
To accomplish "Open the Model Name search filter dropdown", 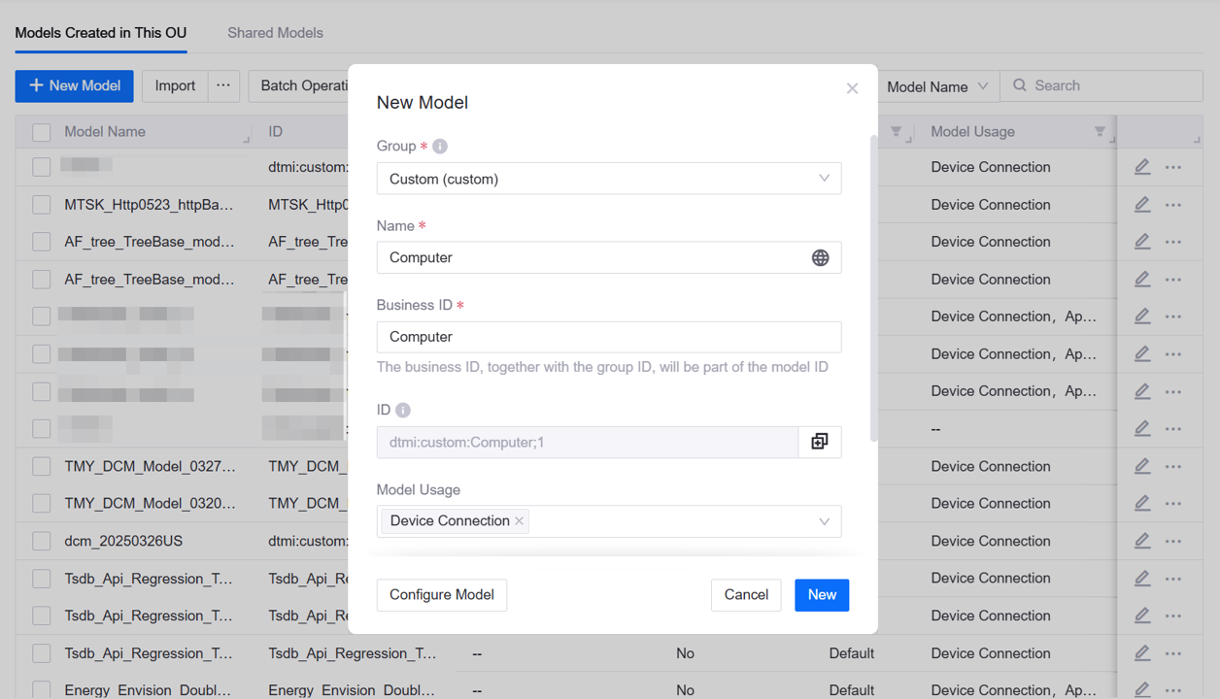I will (936, 86).
